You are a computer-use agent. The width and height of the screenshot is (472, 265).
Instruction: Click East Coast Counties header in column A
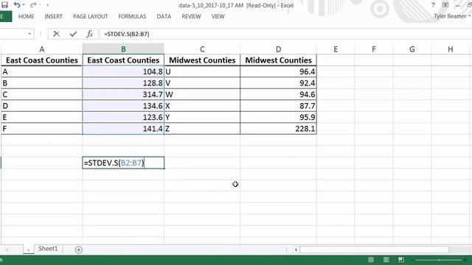(42, 60)
